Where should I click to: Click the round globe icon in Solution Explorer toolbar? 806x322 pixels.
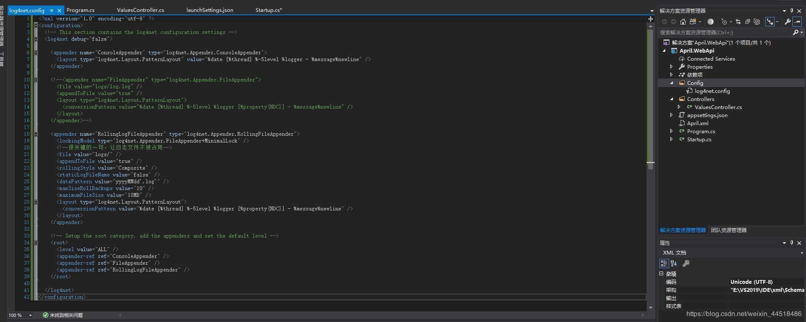pos(711,22)
